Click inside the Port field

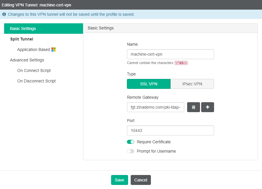click(170, 130)
